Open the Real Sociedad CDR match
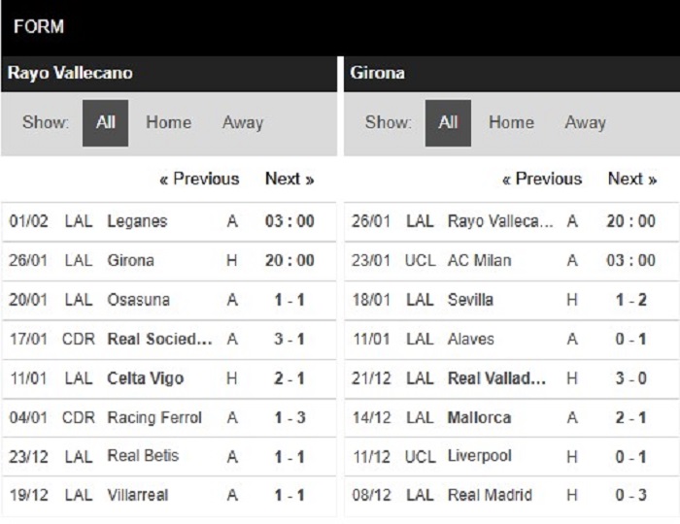The width and height of the screenshot is (680, 524). point(169,339)
